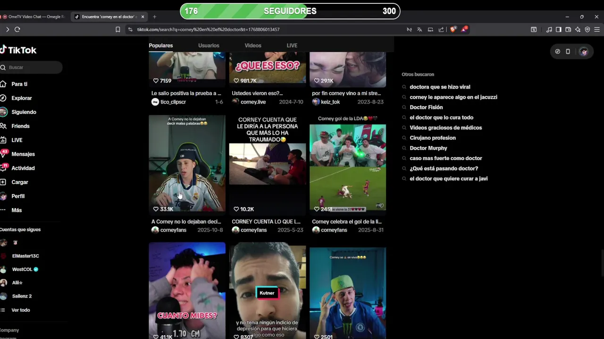Open video 'CORNEY CUENTA QUE LE DIRÍA'
This screenshot has width=604, height=339.
pyautogui.click(x=268, y=165)
